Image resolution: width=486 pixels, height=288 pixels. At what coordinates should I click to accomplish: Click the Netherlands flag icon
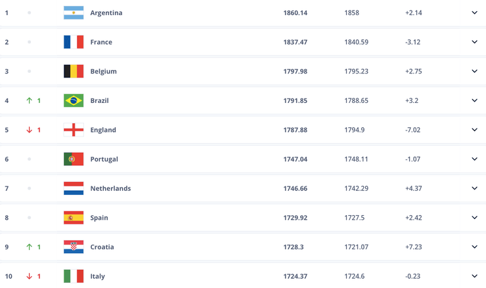click(x=74, y=188)
